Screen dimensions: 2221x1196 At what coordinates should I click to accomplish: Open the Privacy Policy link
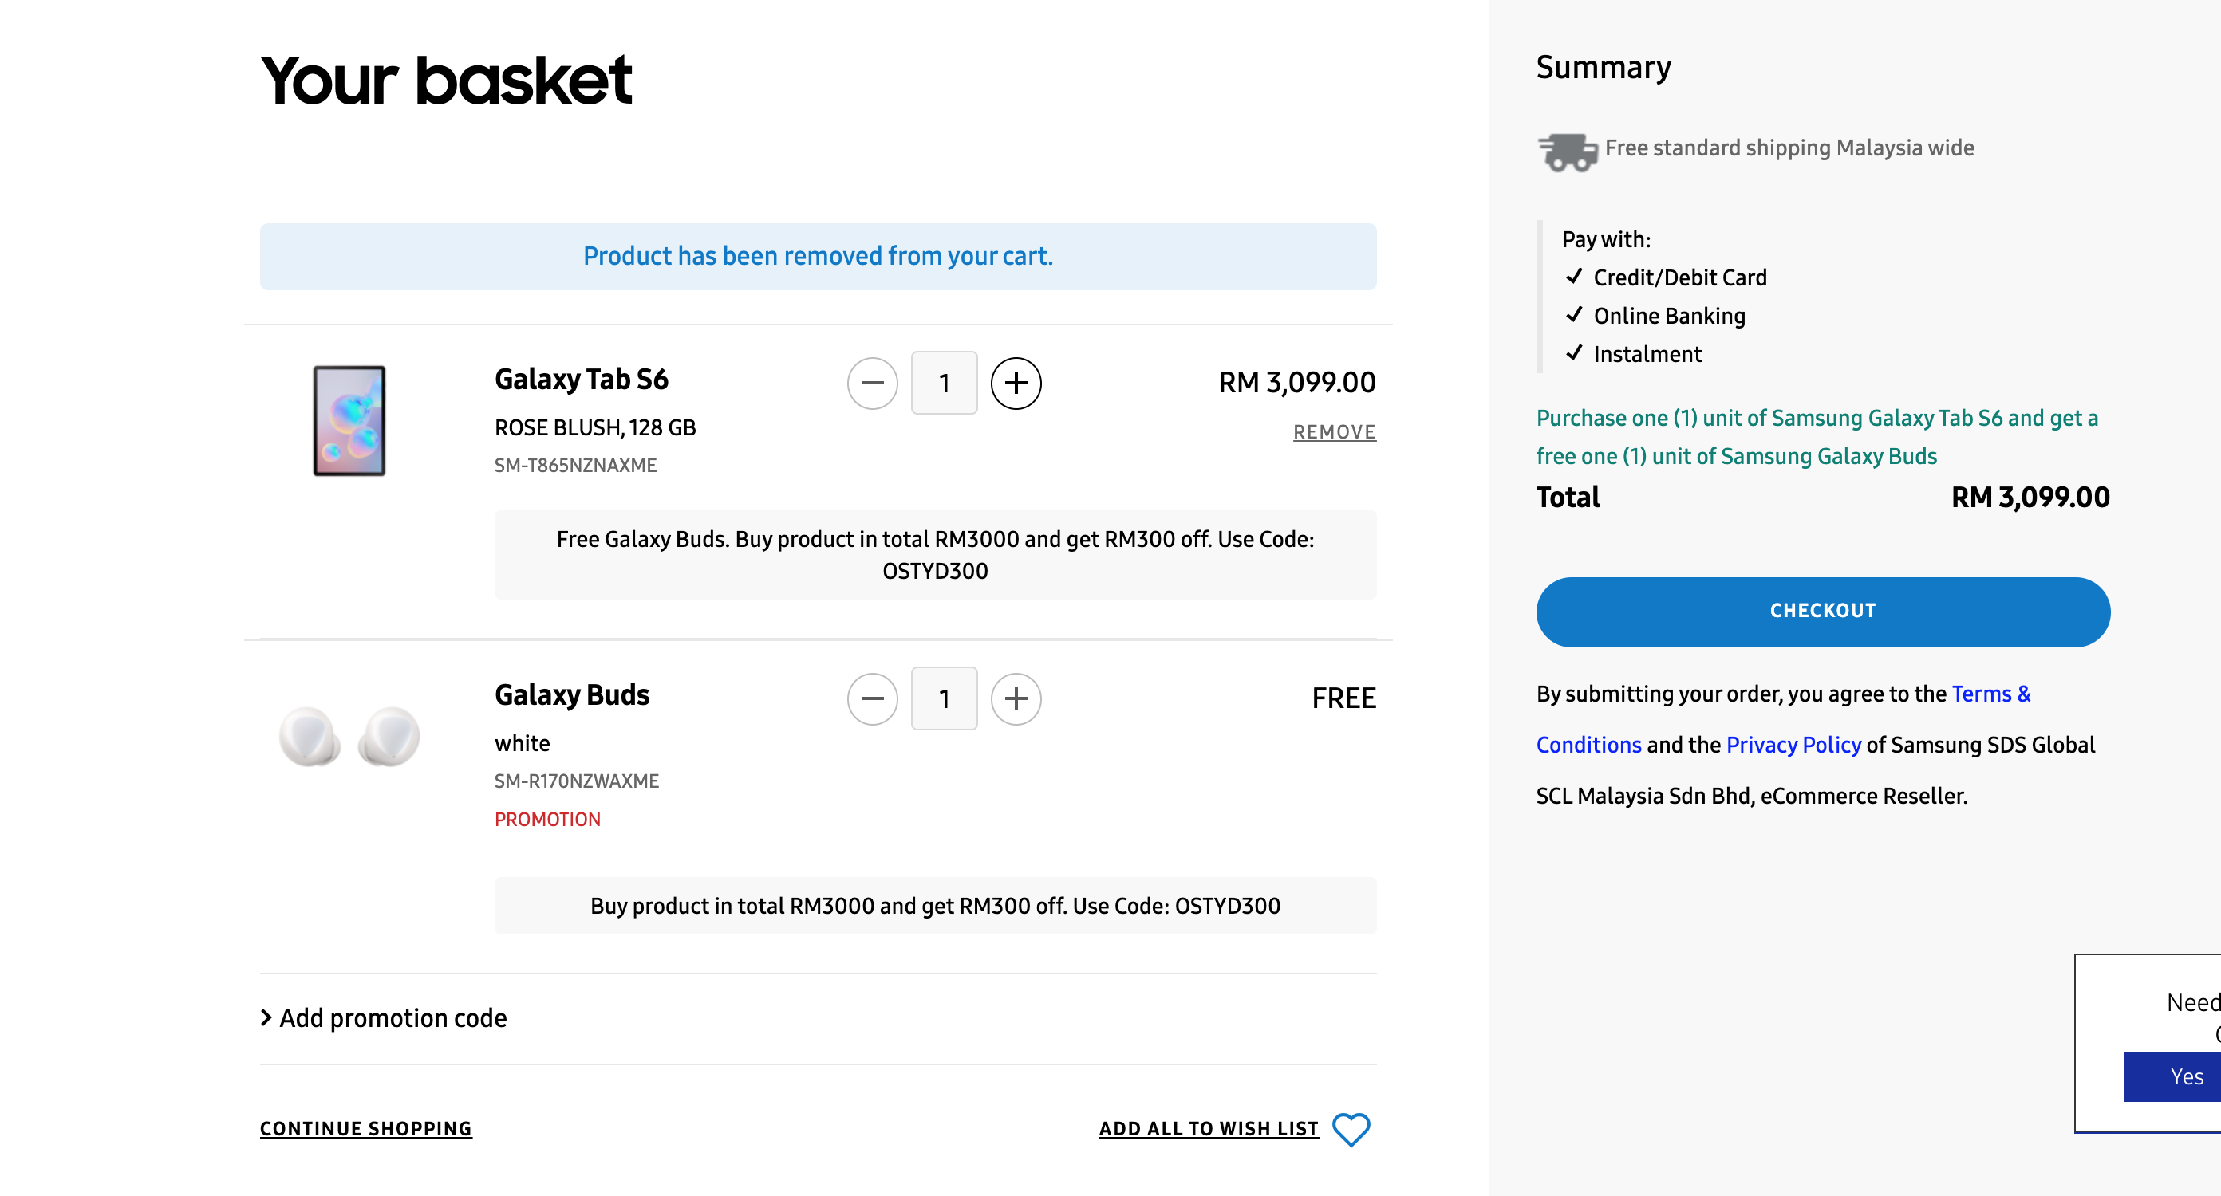[1793, 746]
